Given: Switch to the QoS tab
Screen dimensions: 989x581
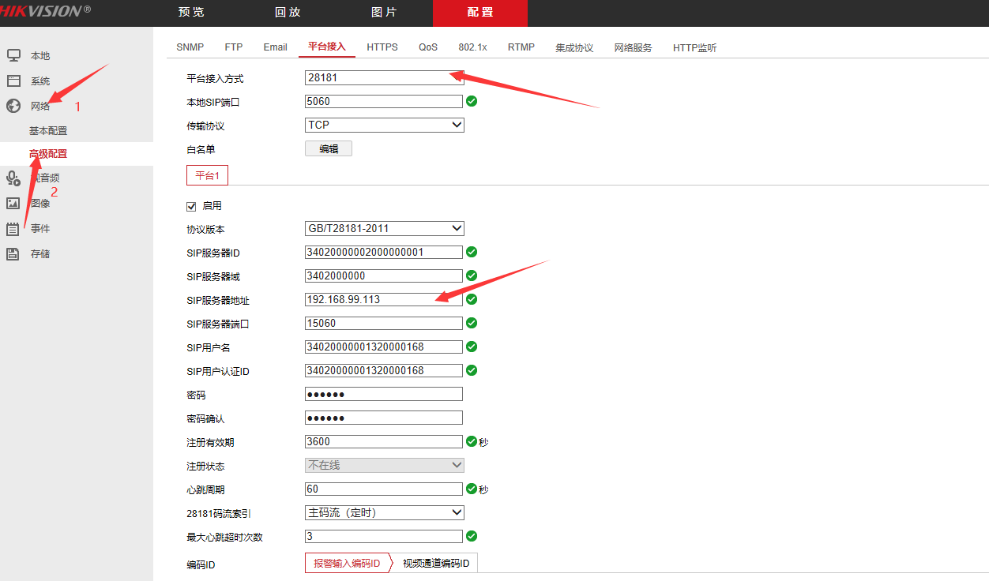Looking at the screenshot, I should click(428, 47).
